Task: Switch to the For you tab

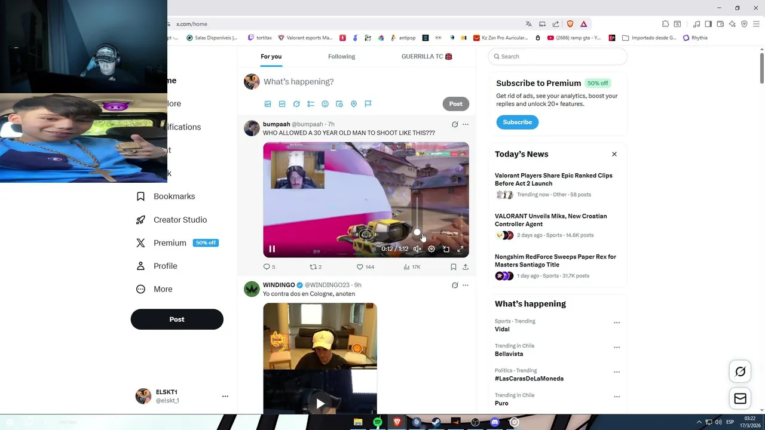Action: tap(271, 57)
